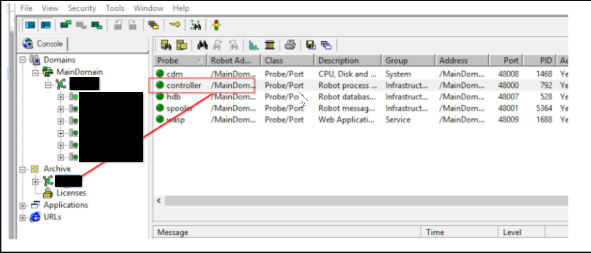The height and width of the screenshot is (253, 591).
Task: Click the blue bar chart icon
Action: click(x=254, y=45)
